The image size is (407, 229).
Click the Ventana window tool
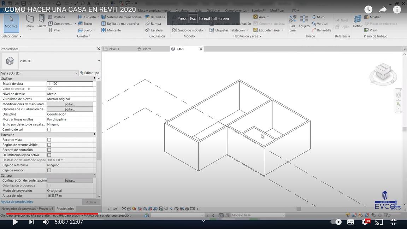click(57, 17)
